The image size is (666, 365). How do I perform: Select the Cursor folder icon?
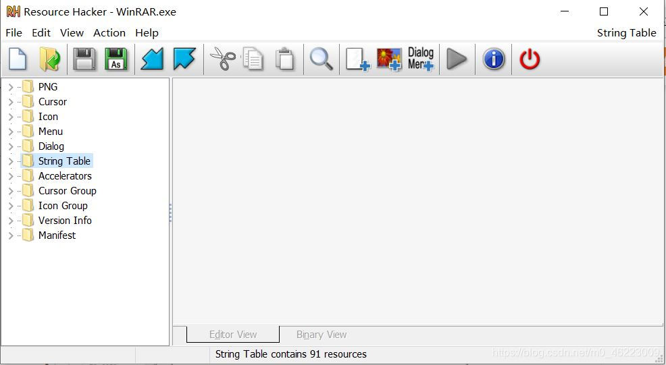tap(28, 101)
